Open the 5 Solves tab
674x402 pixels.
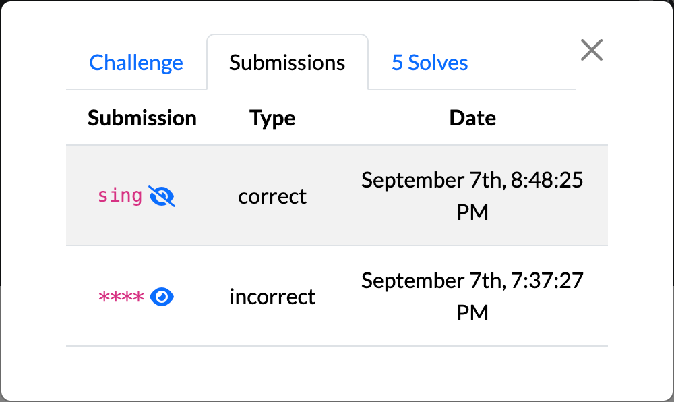[429, 63]
